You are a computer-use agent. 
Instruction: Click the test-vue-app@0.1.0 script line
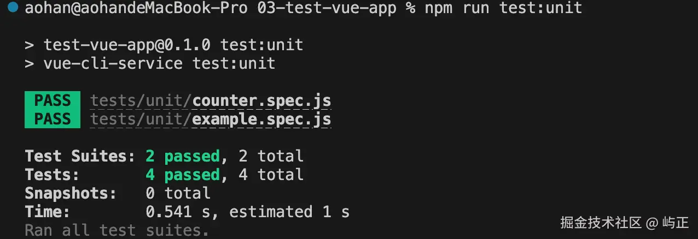[x=172, y=45]
